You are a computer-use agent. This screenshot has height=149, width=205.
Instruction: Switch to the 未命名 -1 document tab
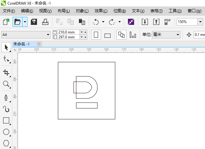pos(24,44)
